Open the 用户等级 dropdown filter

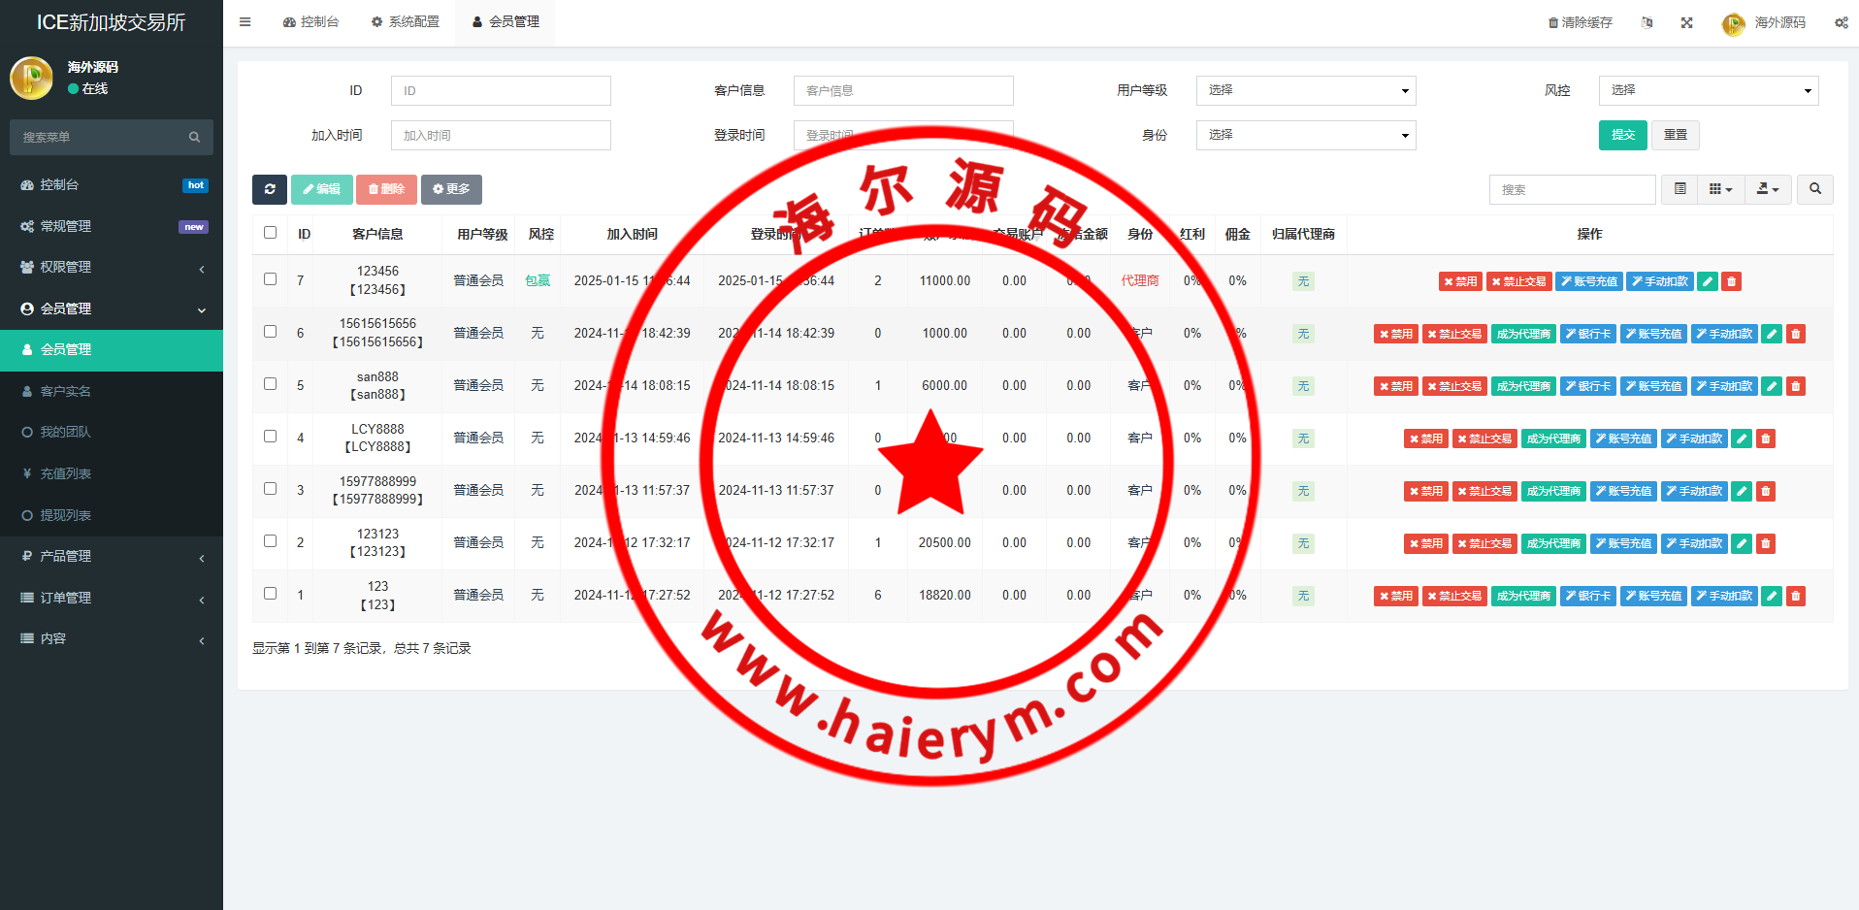[1305, 90]
